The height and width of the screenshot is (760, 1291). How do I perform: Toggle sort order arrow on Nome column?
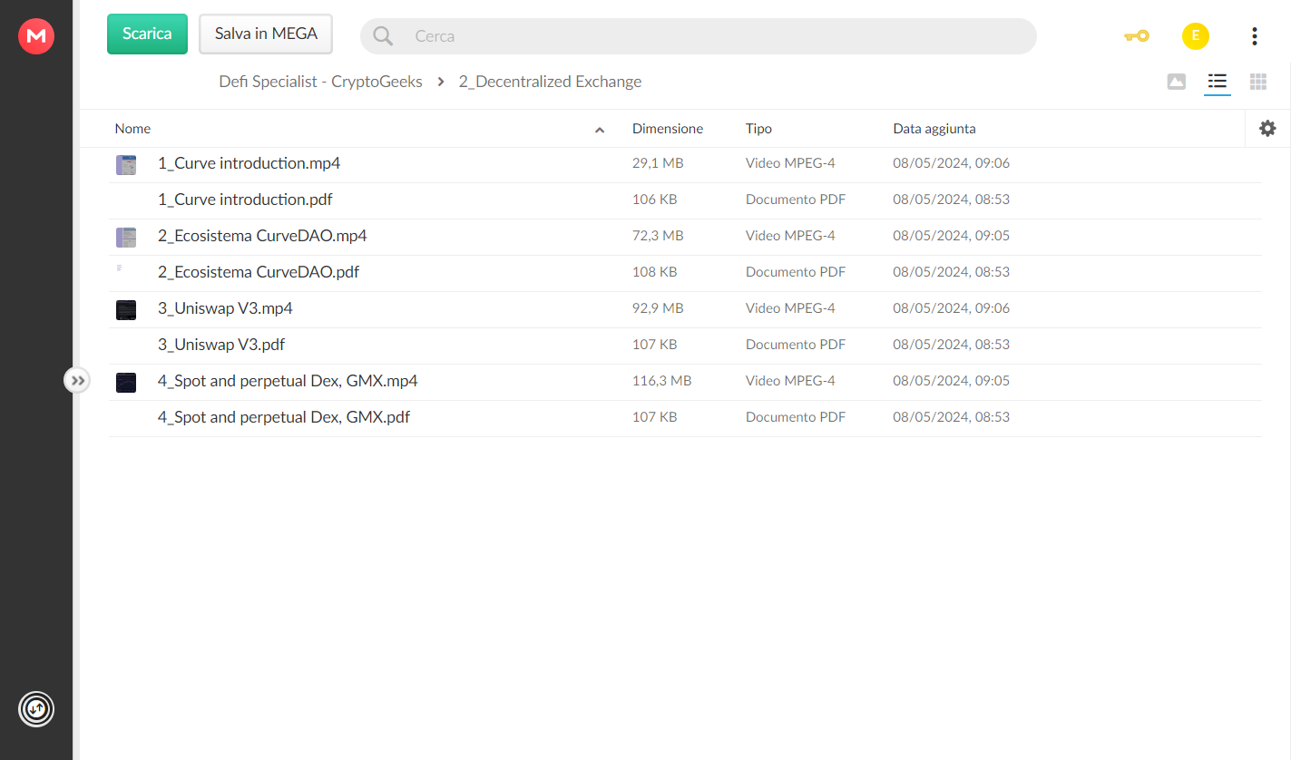point(600,130)
